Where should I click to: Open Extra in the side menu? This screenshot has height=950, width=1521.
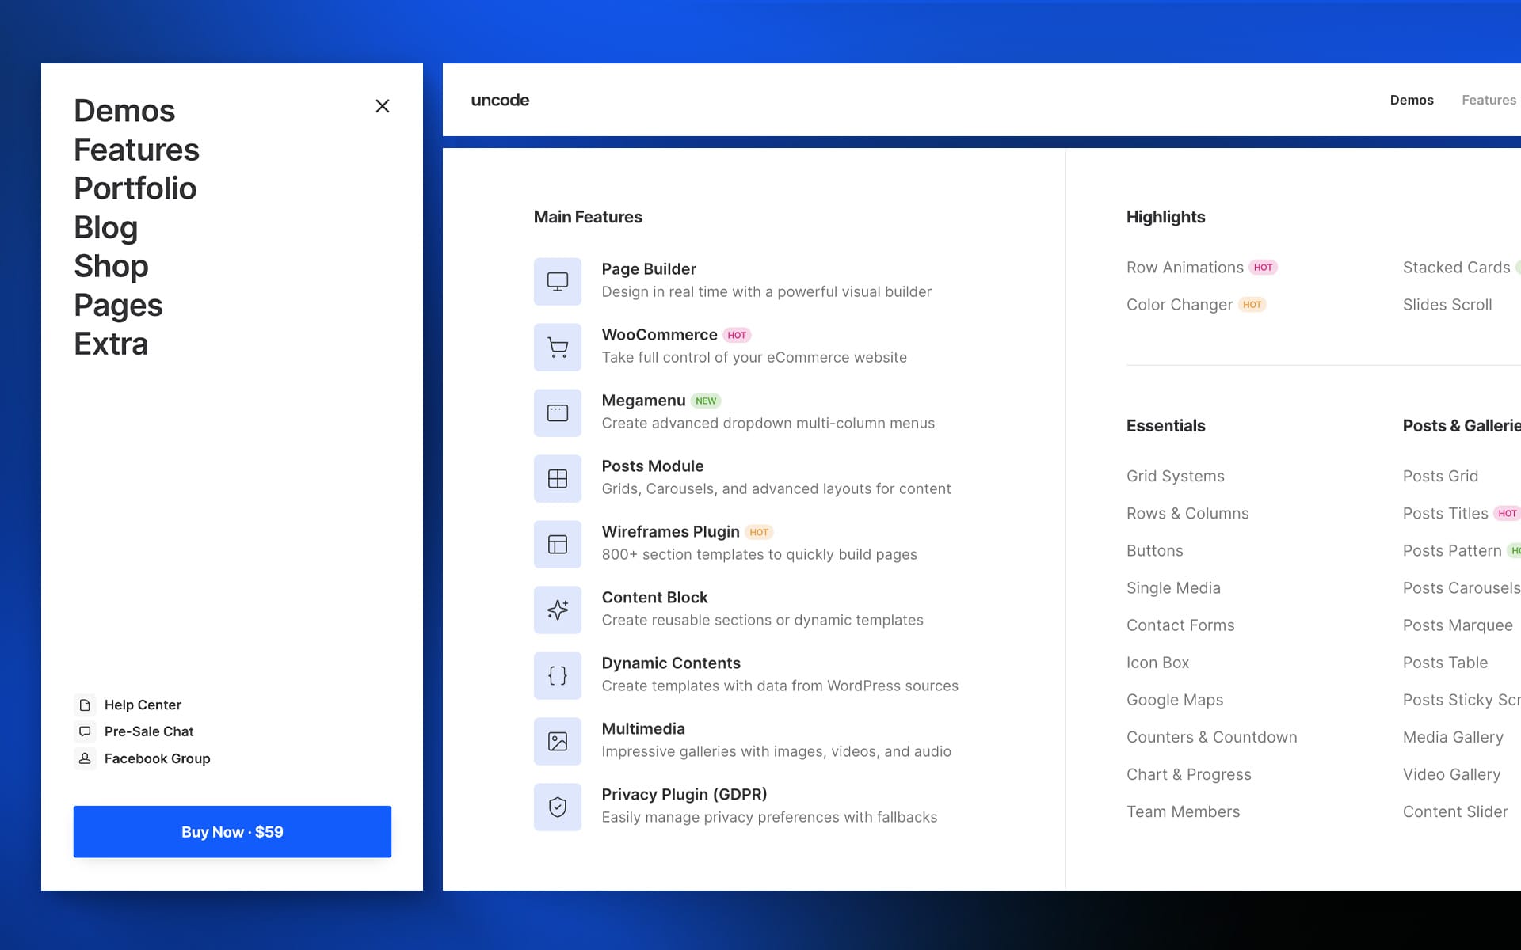coord(111,344)
